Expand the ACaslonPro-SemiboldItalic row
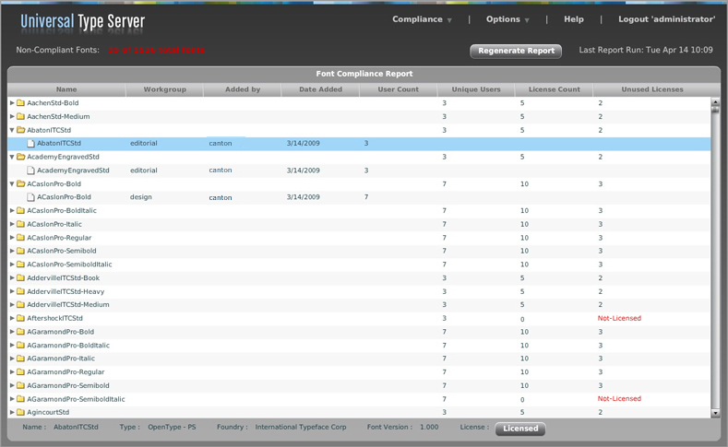Viewport: 728px width, 447px height. click(12, 265)
